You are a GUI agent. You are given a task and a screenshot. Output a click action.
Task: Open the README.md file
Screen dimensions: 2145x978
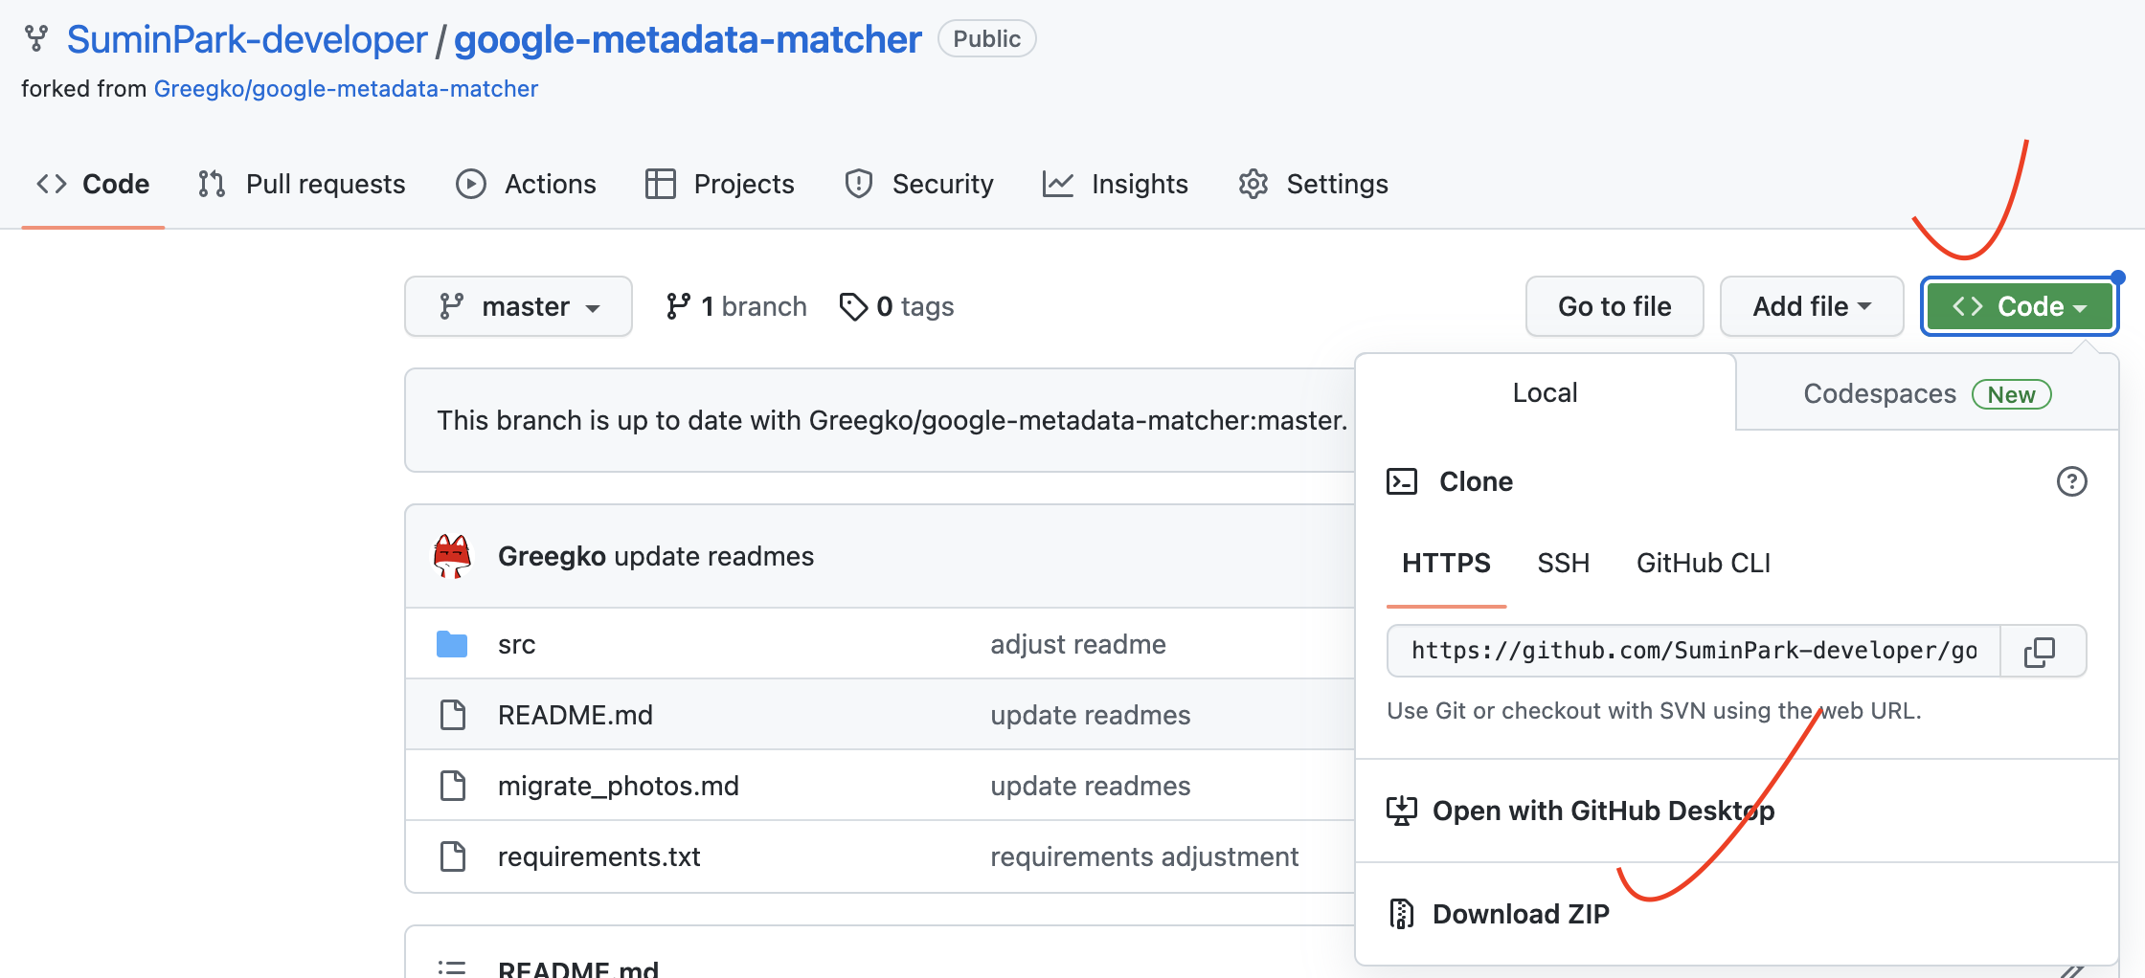click(575, 715)
